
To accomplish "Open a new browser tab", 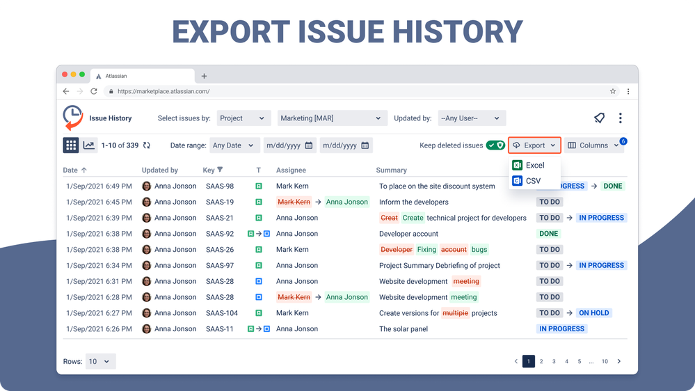I will click(x=204, y=77).
